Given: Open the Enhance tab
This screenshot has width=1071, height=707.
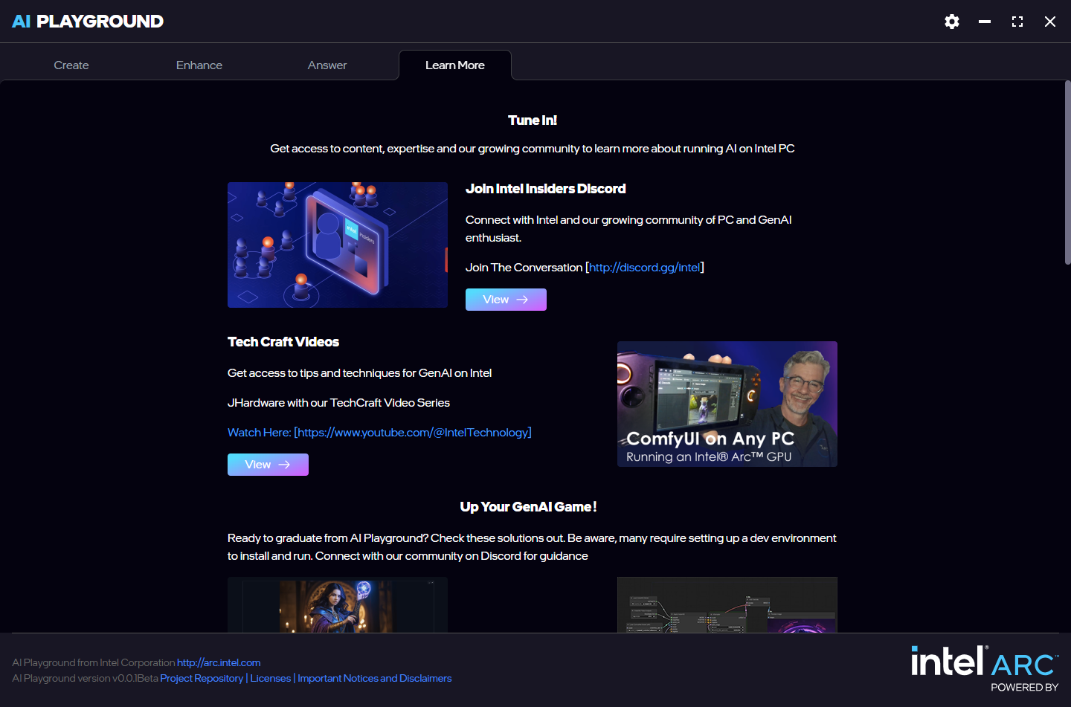Looking at the screenshot, I should 199,65.
